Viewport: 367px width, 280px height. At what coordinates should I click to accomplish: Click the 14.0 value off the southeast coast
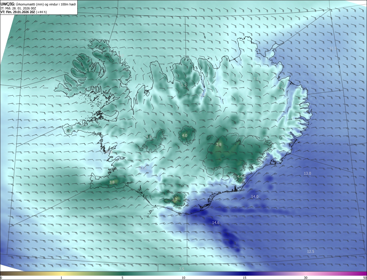tap(255, 196)
